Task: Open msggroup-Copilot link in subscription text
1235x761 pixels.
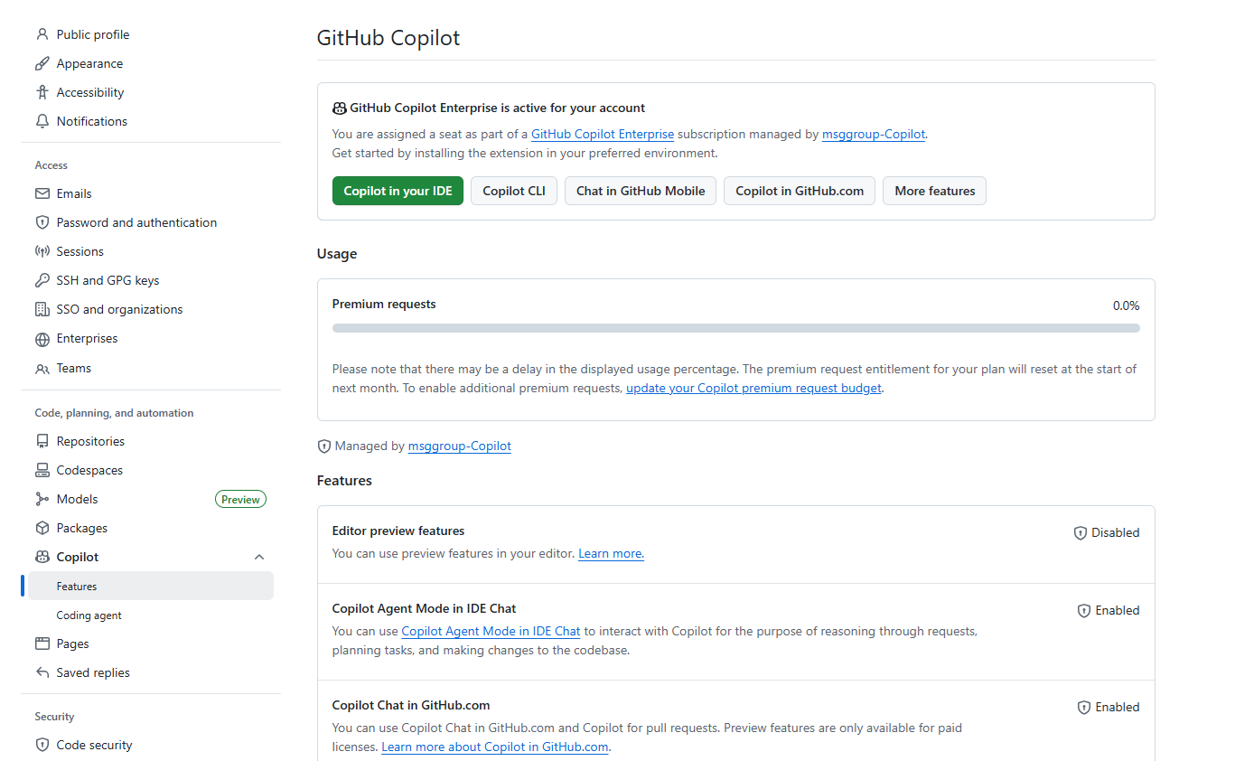Action: pos(874,134)
